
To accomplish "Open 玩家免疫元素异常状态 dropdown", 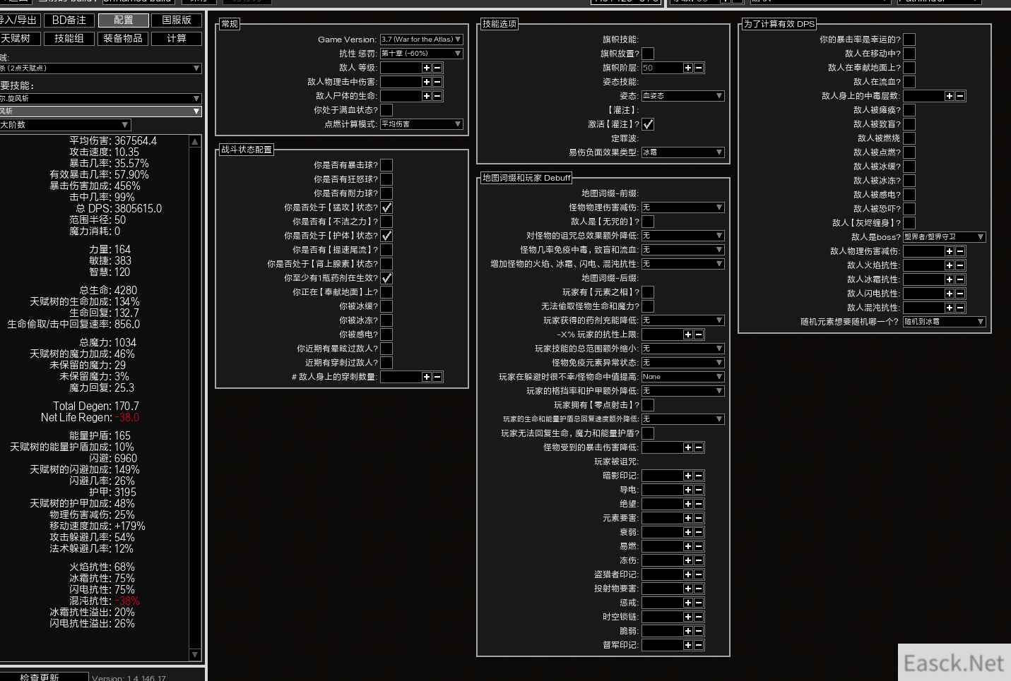I will 683,363.
